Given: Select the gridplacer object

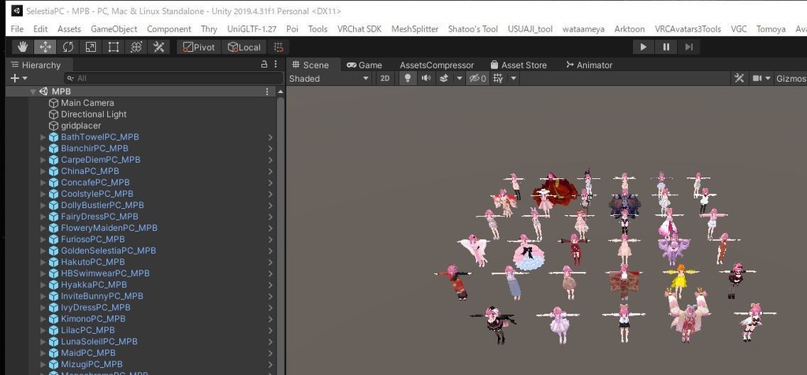Looking at the screenshot, I should point(81,125).
